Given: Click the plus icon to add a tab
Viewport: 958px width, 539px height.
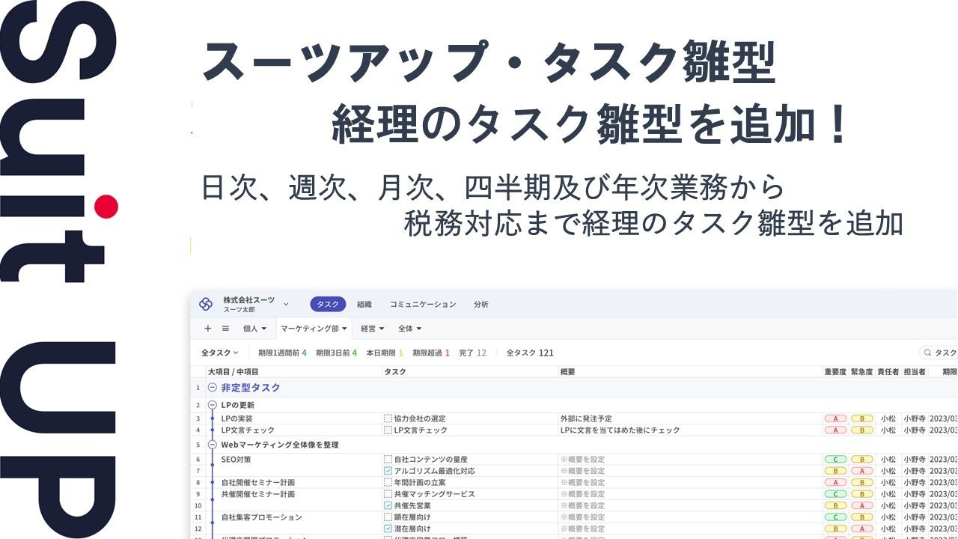Looking at the screenshot, I should click(x=208, y=328).
